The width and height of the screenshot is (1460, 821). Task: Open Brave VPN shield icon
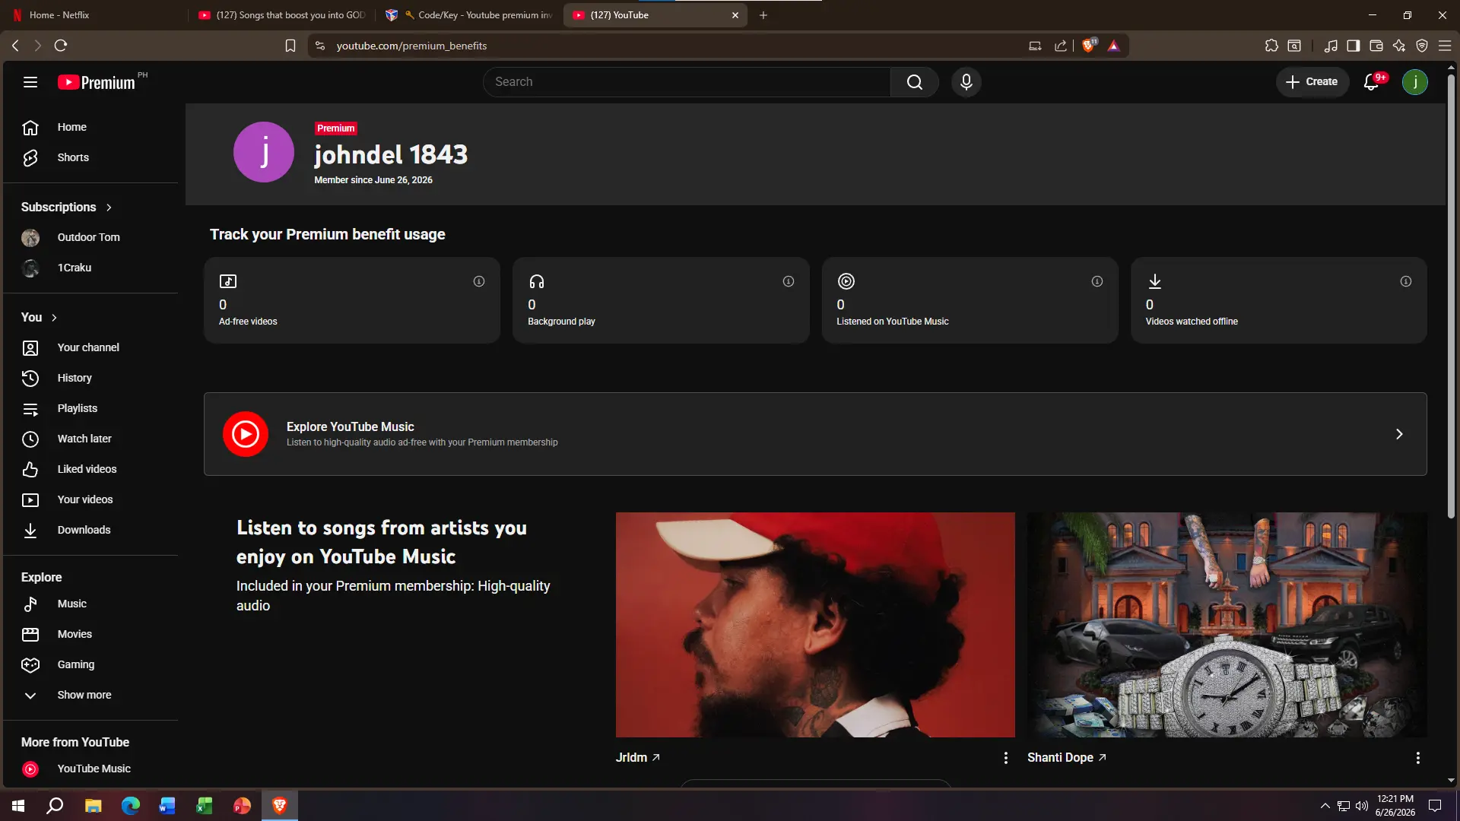click(x=1422, y=46)
